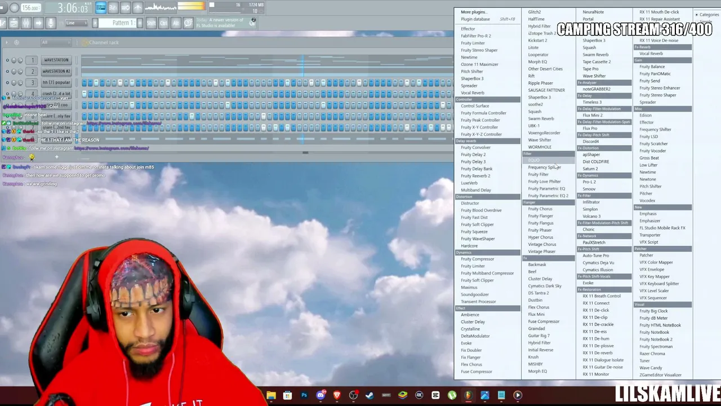Open the Photos app taskbar icon
This screenshot has width=721, height=406.
(484, 395)
